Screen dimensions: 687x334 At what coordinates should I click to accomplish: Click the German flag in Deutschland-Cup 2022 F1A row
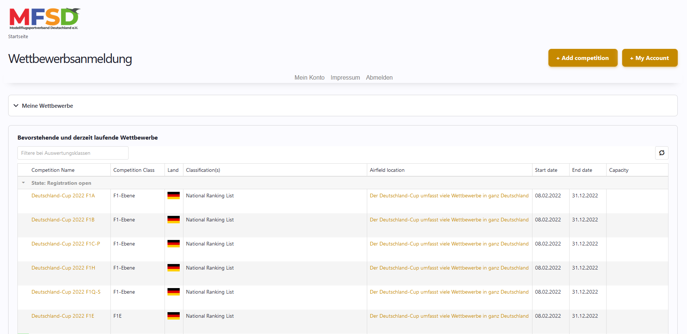point(173,196)
